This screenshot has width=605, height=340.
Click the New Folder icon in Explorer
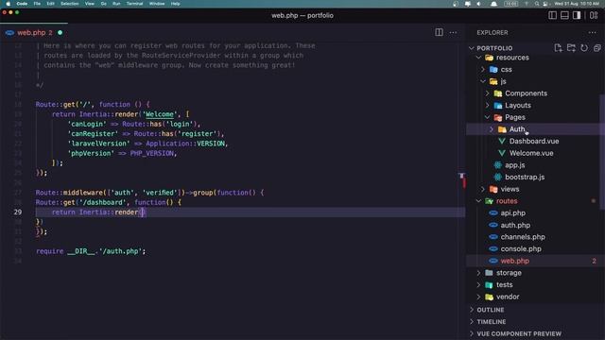tap(571, 48)
